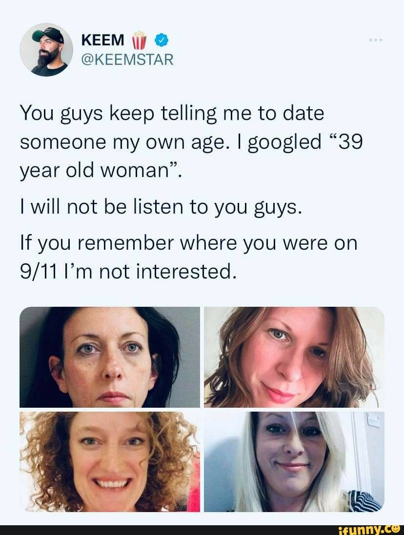Click the black footer bar
Screen dimensions: 404x535
[202, 530]
